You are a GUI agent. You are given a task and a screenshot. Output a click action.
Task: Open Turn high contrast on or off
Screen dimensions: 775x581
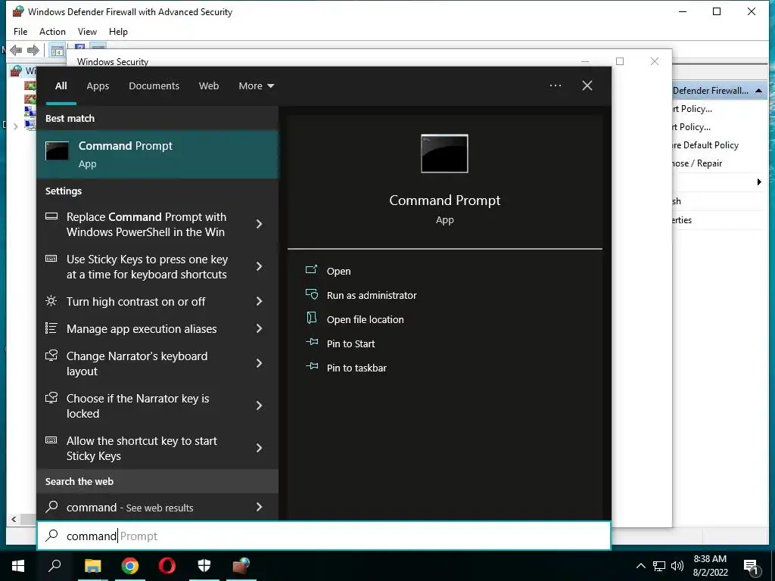click(x=136, y=302)
